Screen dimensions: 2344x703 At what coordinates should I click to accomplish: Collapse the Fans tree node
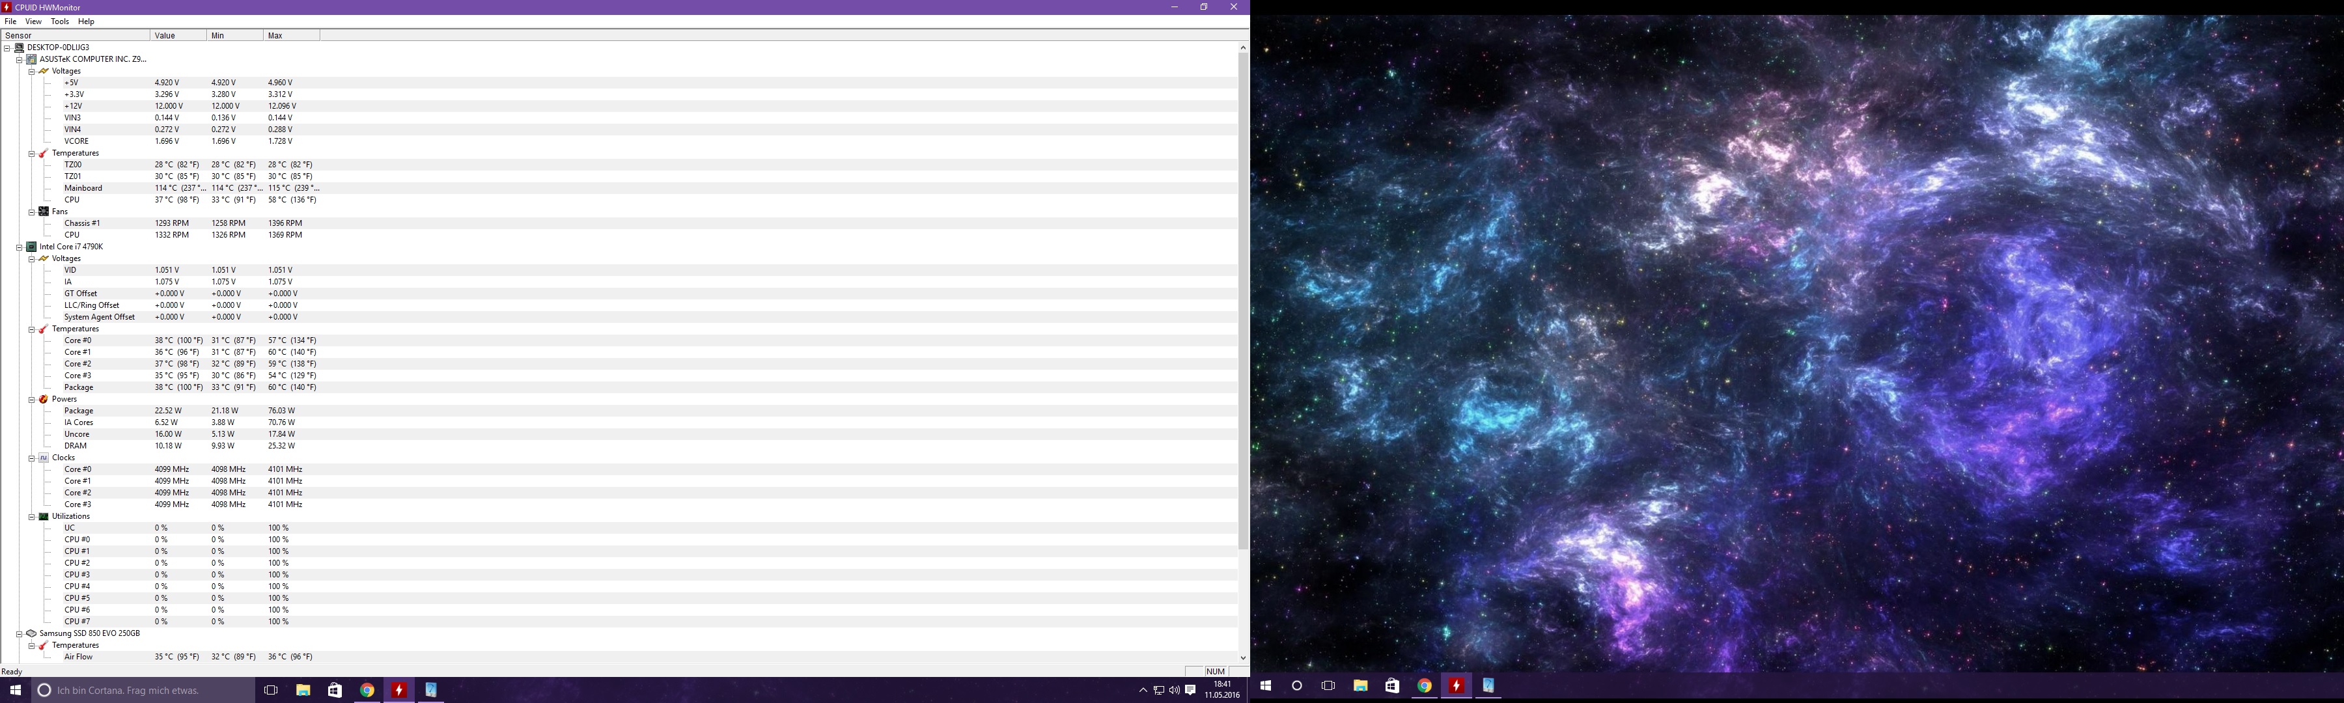click(x=31, y=212)
